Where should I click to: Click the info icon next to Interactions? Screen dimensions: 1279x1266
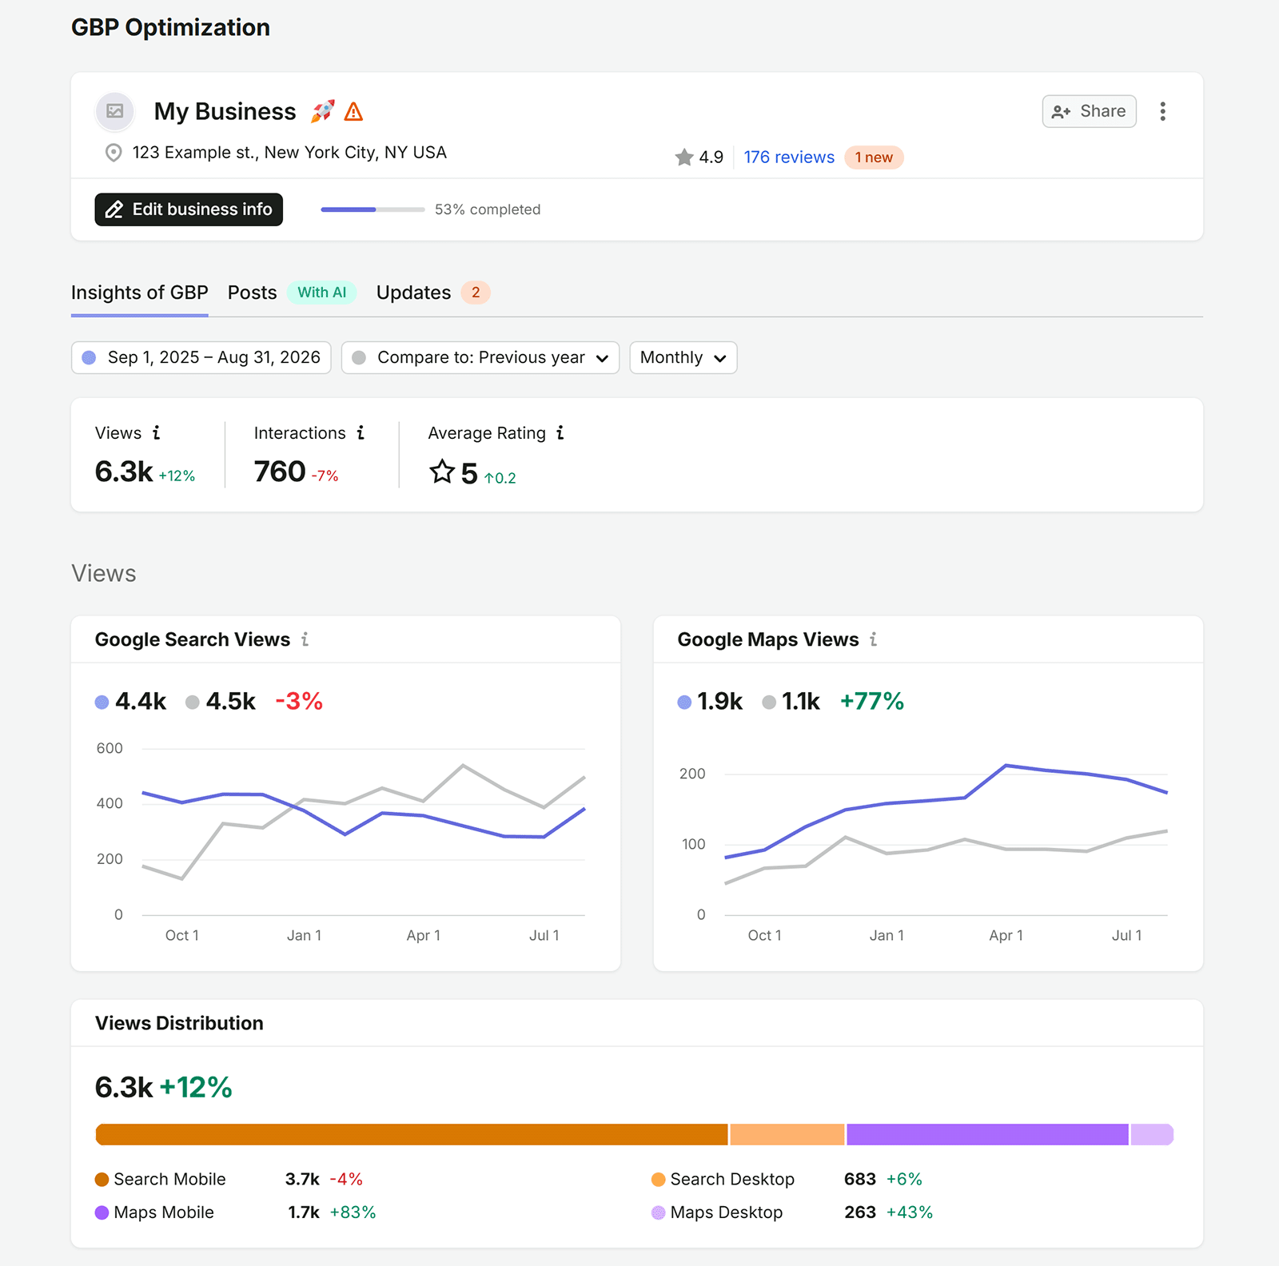click(361, 432)
